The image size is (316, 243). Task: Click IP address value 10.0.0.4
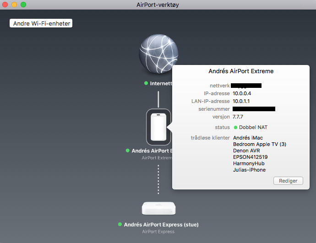coord(242,93)
